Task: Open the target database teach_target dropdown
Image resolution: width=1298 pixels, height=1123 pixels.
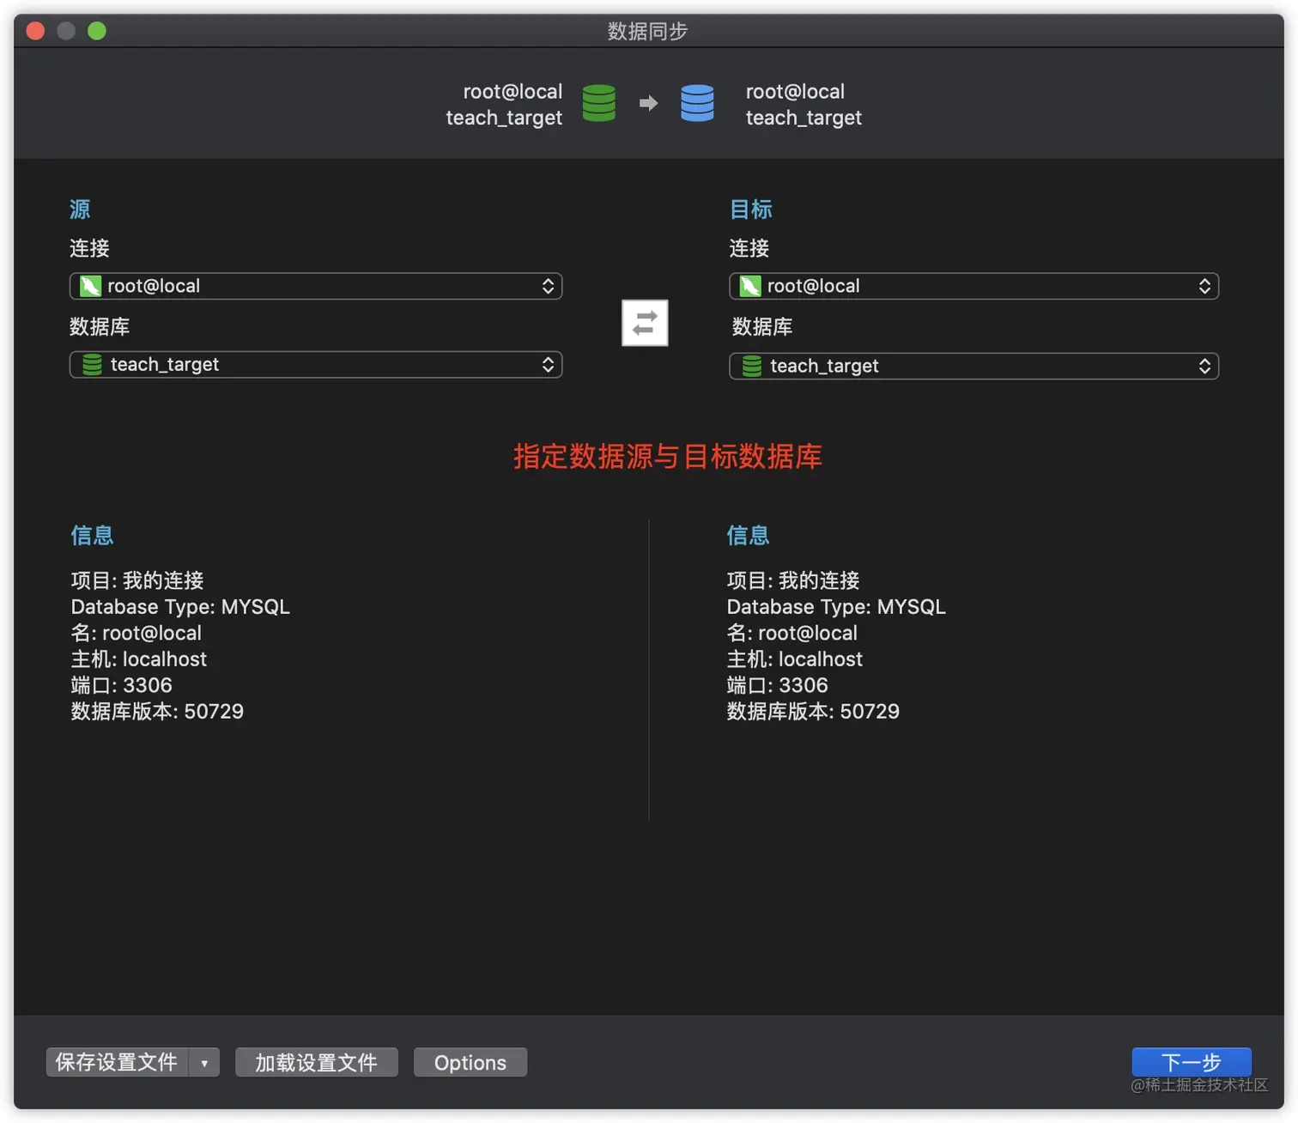Action: 973,367
